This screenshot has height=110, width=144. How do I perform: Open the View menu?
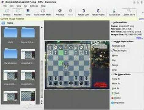point(19,6)
